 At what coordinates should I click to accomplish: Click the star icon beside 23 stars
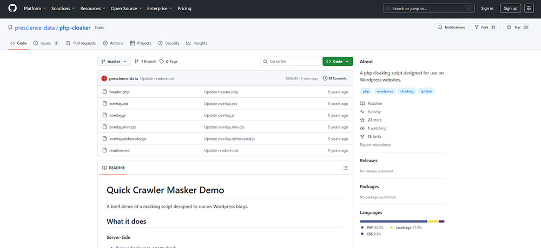coord(362,120)
